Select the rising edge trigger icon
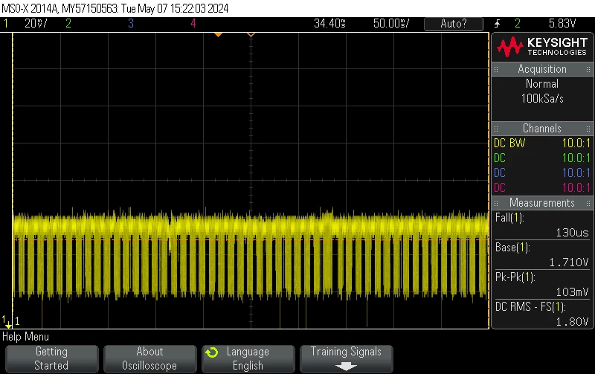 coord(497,24)
